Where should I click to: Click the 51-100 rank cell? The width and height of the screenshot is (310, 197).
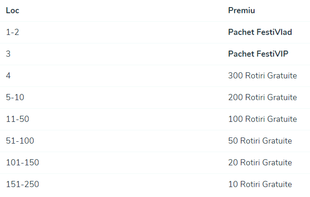[x=20, y=141]
